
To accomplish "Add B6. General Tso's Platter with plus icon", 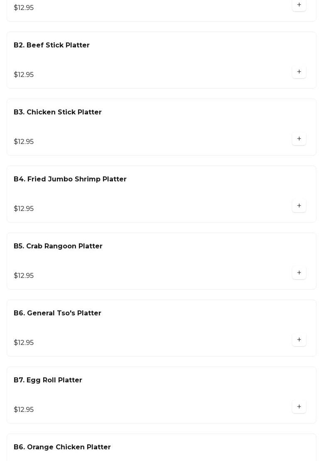I will point(299,340).
